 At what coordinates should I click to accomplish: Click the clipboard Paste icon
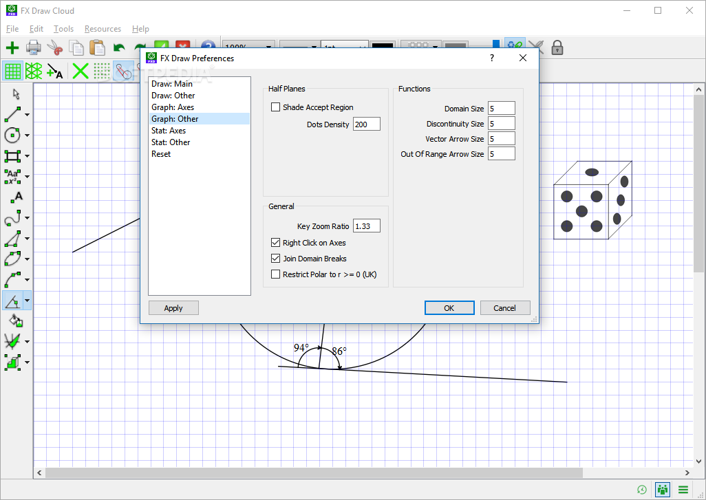coord(97,47)
